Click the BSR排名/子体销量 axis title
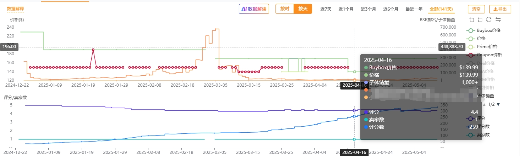 coord(437,20)
